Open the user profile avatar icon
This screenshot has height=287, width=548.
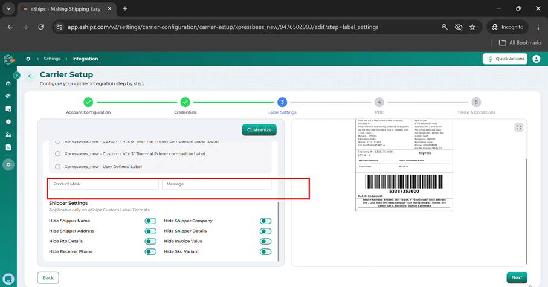[x=536, y=59]
